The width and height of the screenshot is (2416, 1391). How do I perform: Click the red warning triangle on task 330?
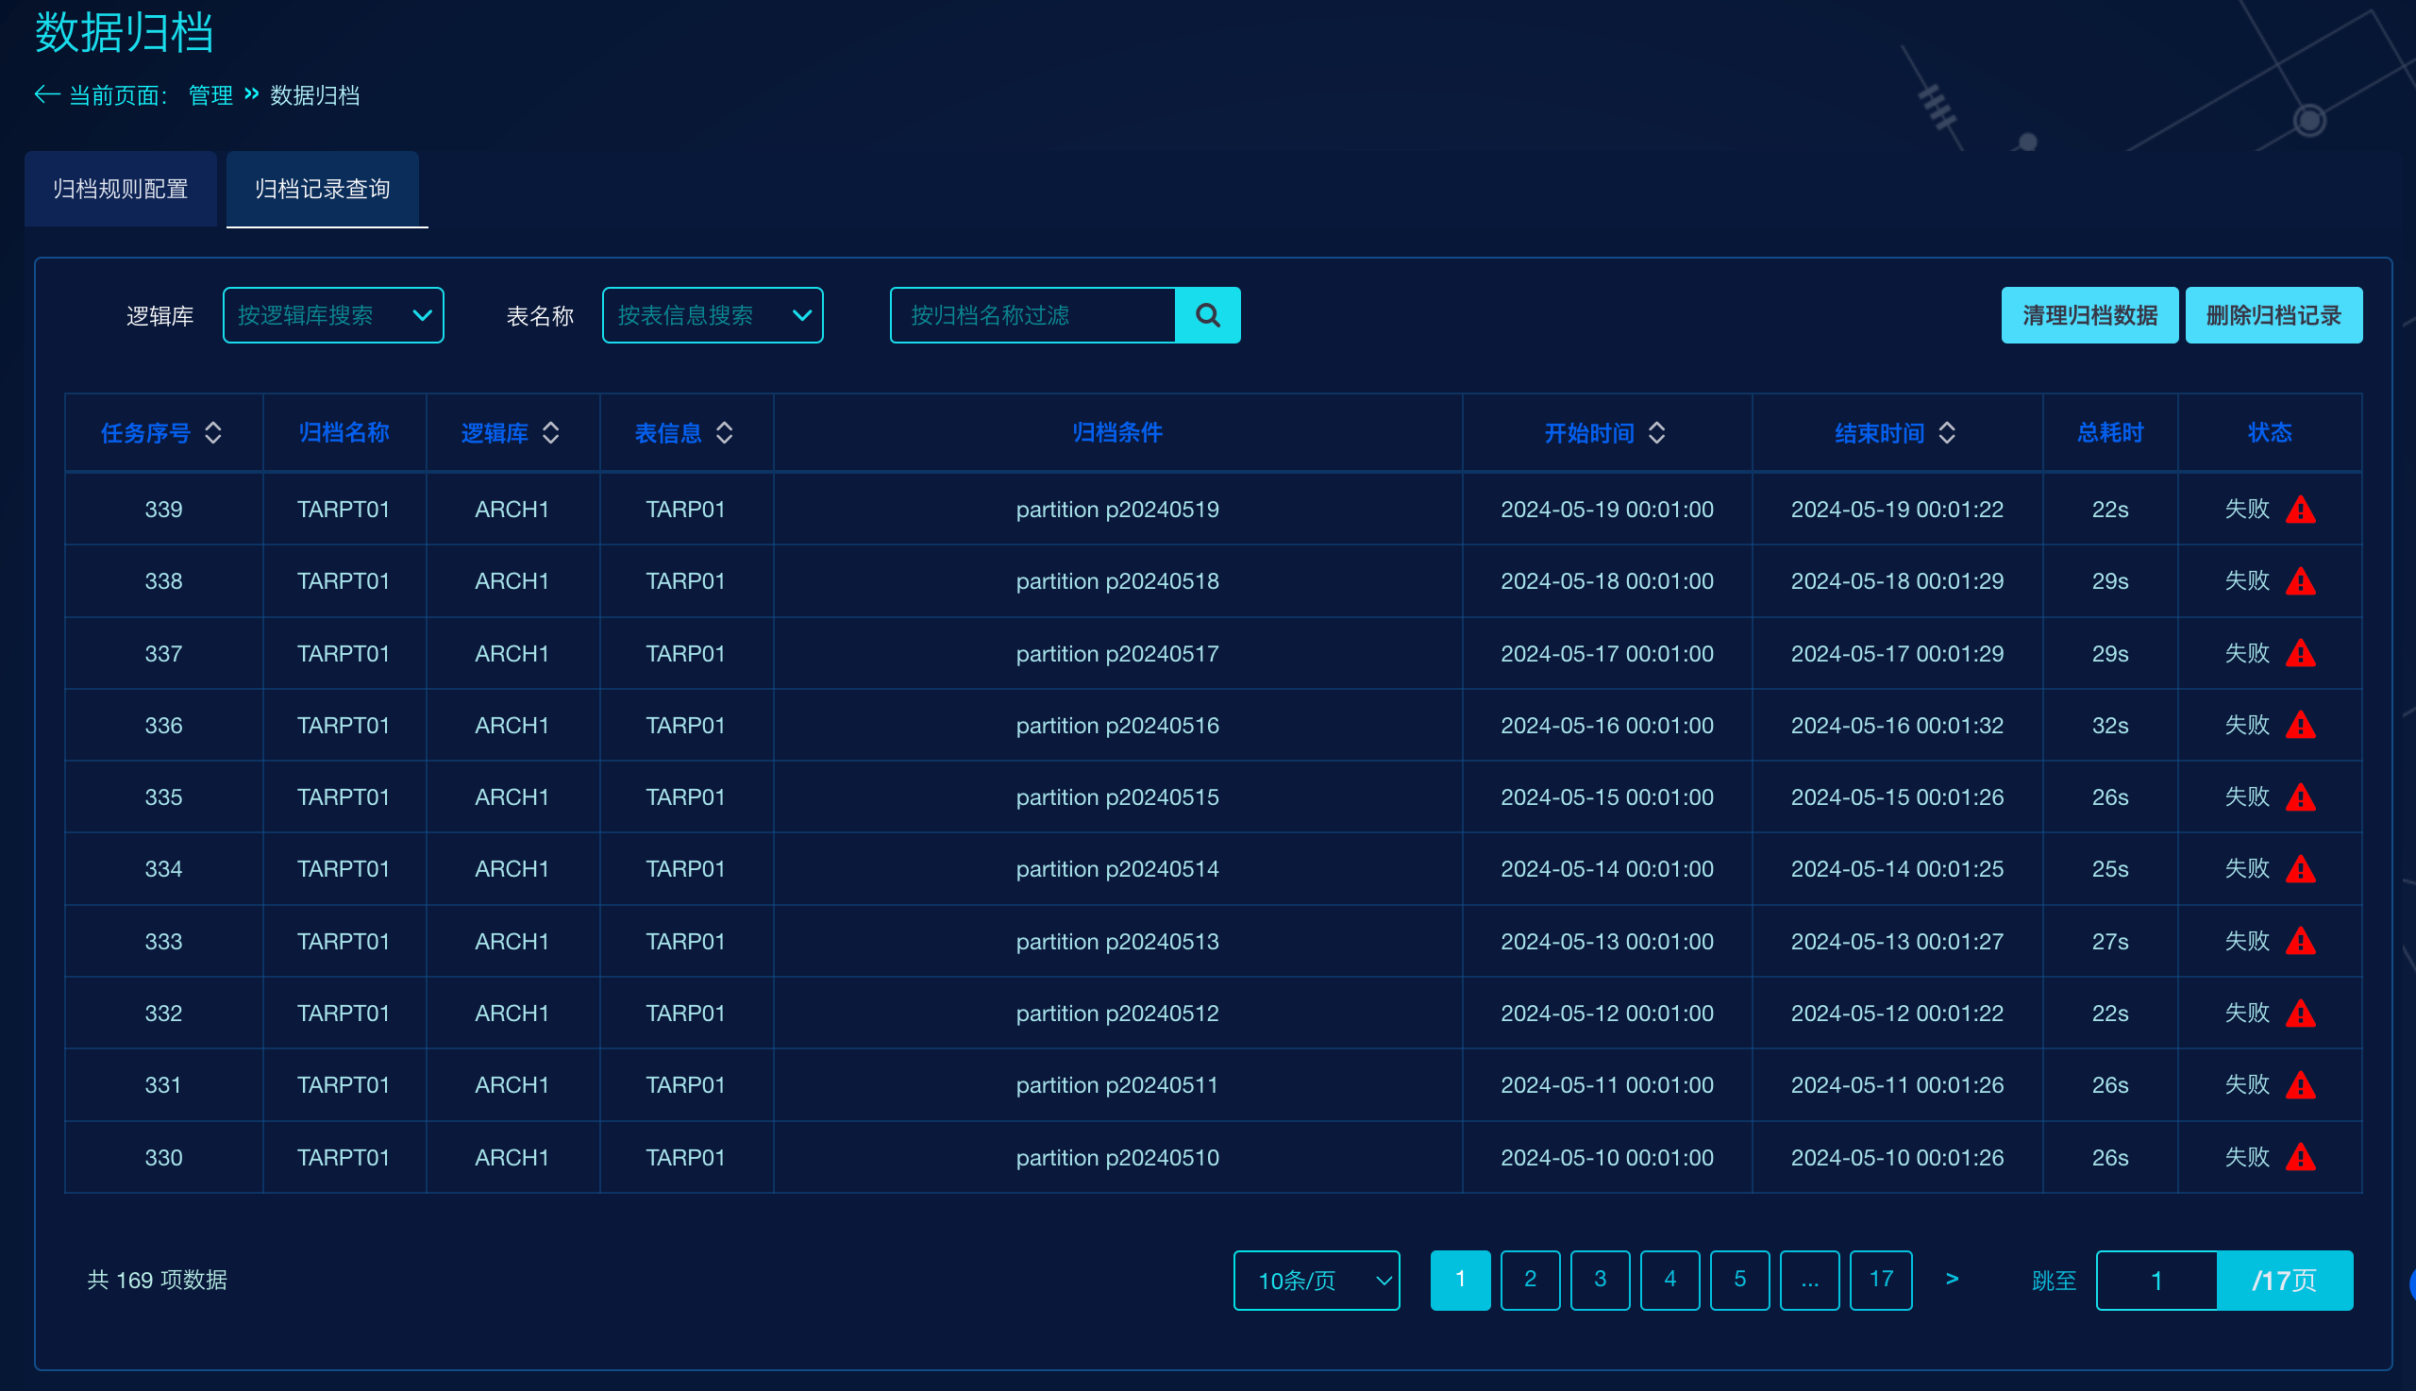2301,1157
